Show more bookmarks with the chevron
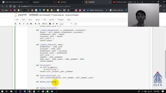 click(164, 10)
